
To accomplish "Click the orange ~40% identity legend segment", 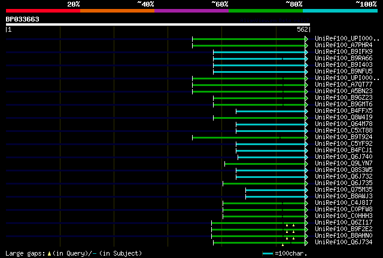I will pyautogui.click(x=117, y=11).
